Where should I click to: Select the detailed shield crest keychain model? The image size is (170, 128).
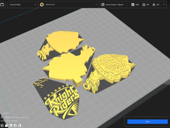[110, 72]
